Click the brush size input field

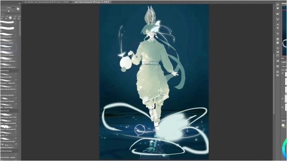pyautogui.click(x=8, y=8)
